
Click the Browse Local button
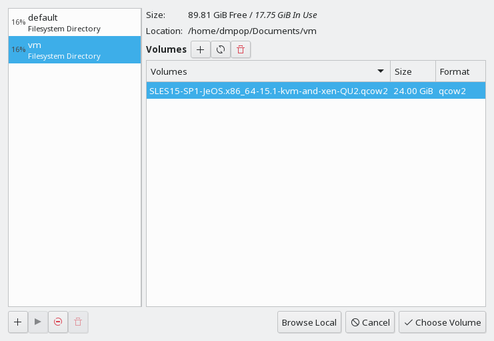pyautogui.click(x=309, y=322)
